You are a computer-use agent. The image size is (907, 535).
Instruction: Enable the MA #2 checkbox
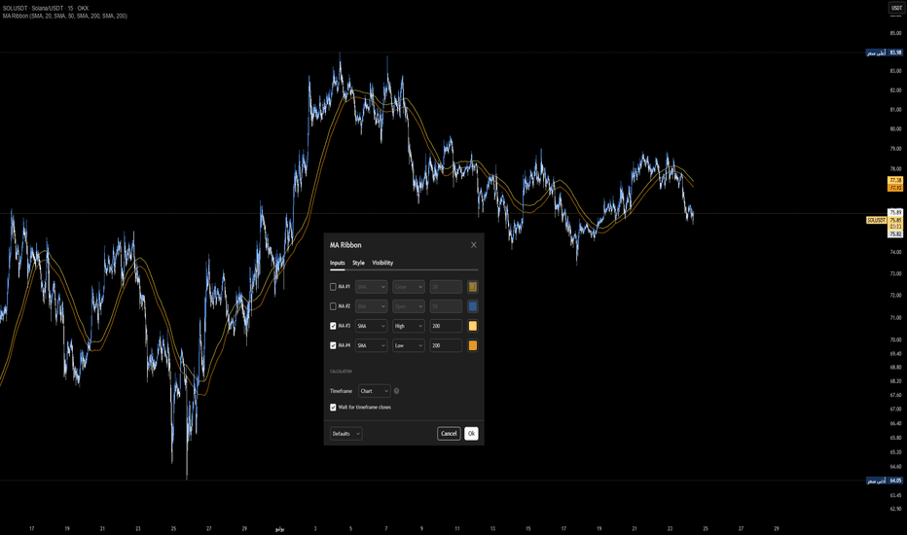pos(333,306)
